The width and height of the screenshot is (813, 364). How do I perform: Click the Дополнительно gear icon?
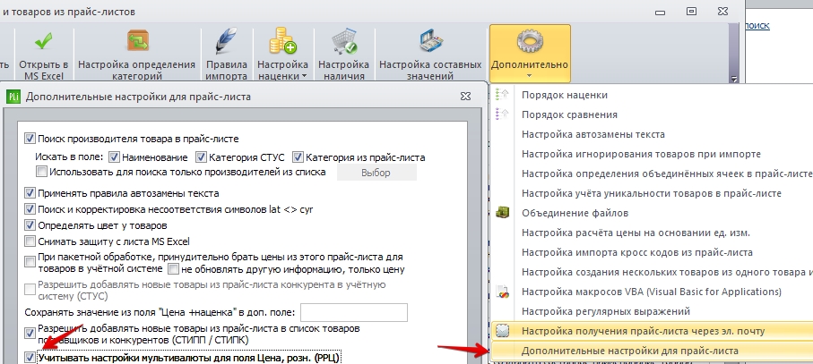pyautogui.click(x=530, y=41)
